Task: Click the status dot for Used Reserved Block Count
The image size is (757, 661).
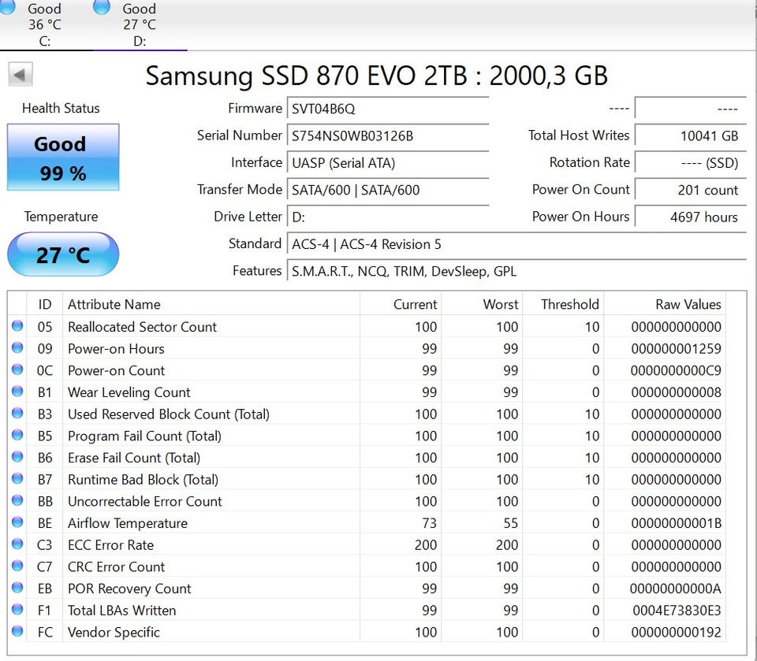Action: click(x=17, y=413)
